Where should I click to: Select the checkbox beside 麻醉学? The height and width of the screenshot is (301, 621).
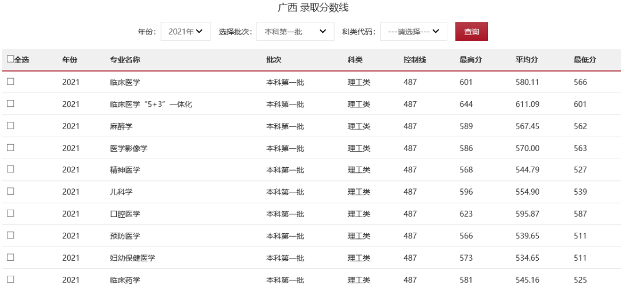pos(10,126)
